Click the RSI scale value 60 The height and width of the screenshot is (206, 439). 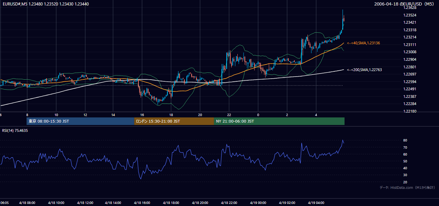coord(405,154)
